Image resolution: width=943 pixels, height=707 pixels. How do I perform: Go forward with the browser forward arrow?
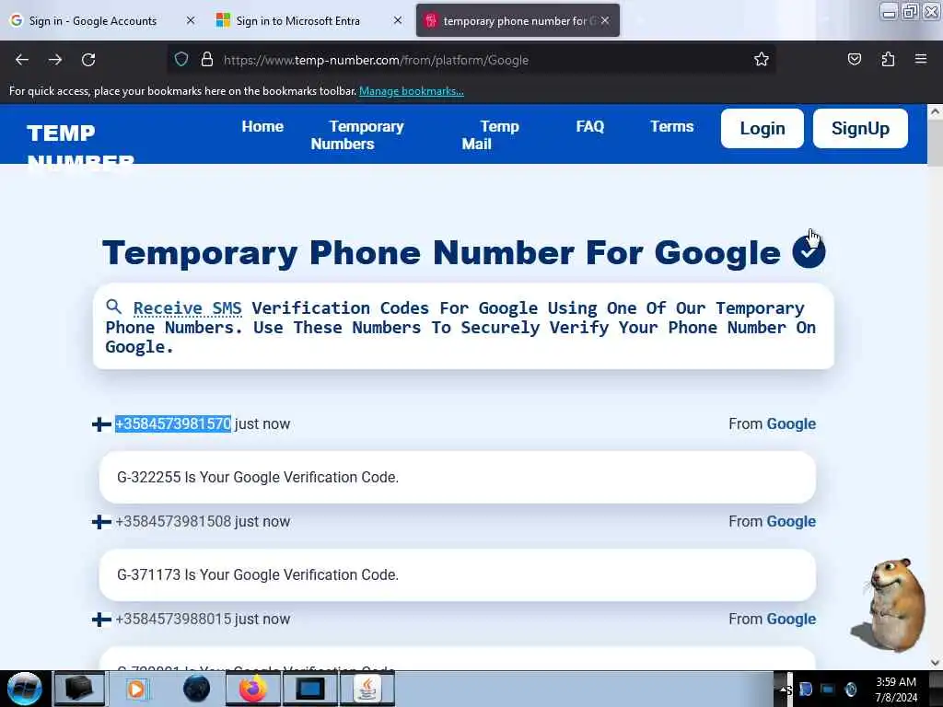click(55, 60)
